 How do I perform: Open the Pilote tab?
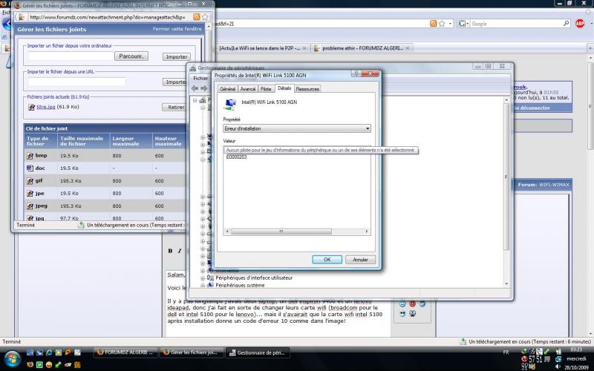(266, 89)
